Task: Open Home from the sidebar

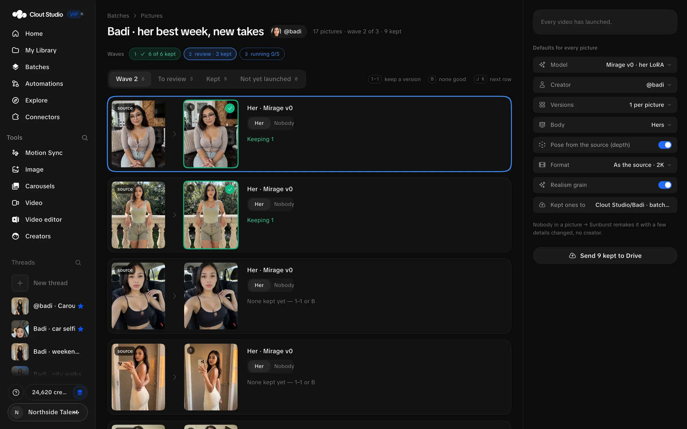Action: pos(48,33)
